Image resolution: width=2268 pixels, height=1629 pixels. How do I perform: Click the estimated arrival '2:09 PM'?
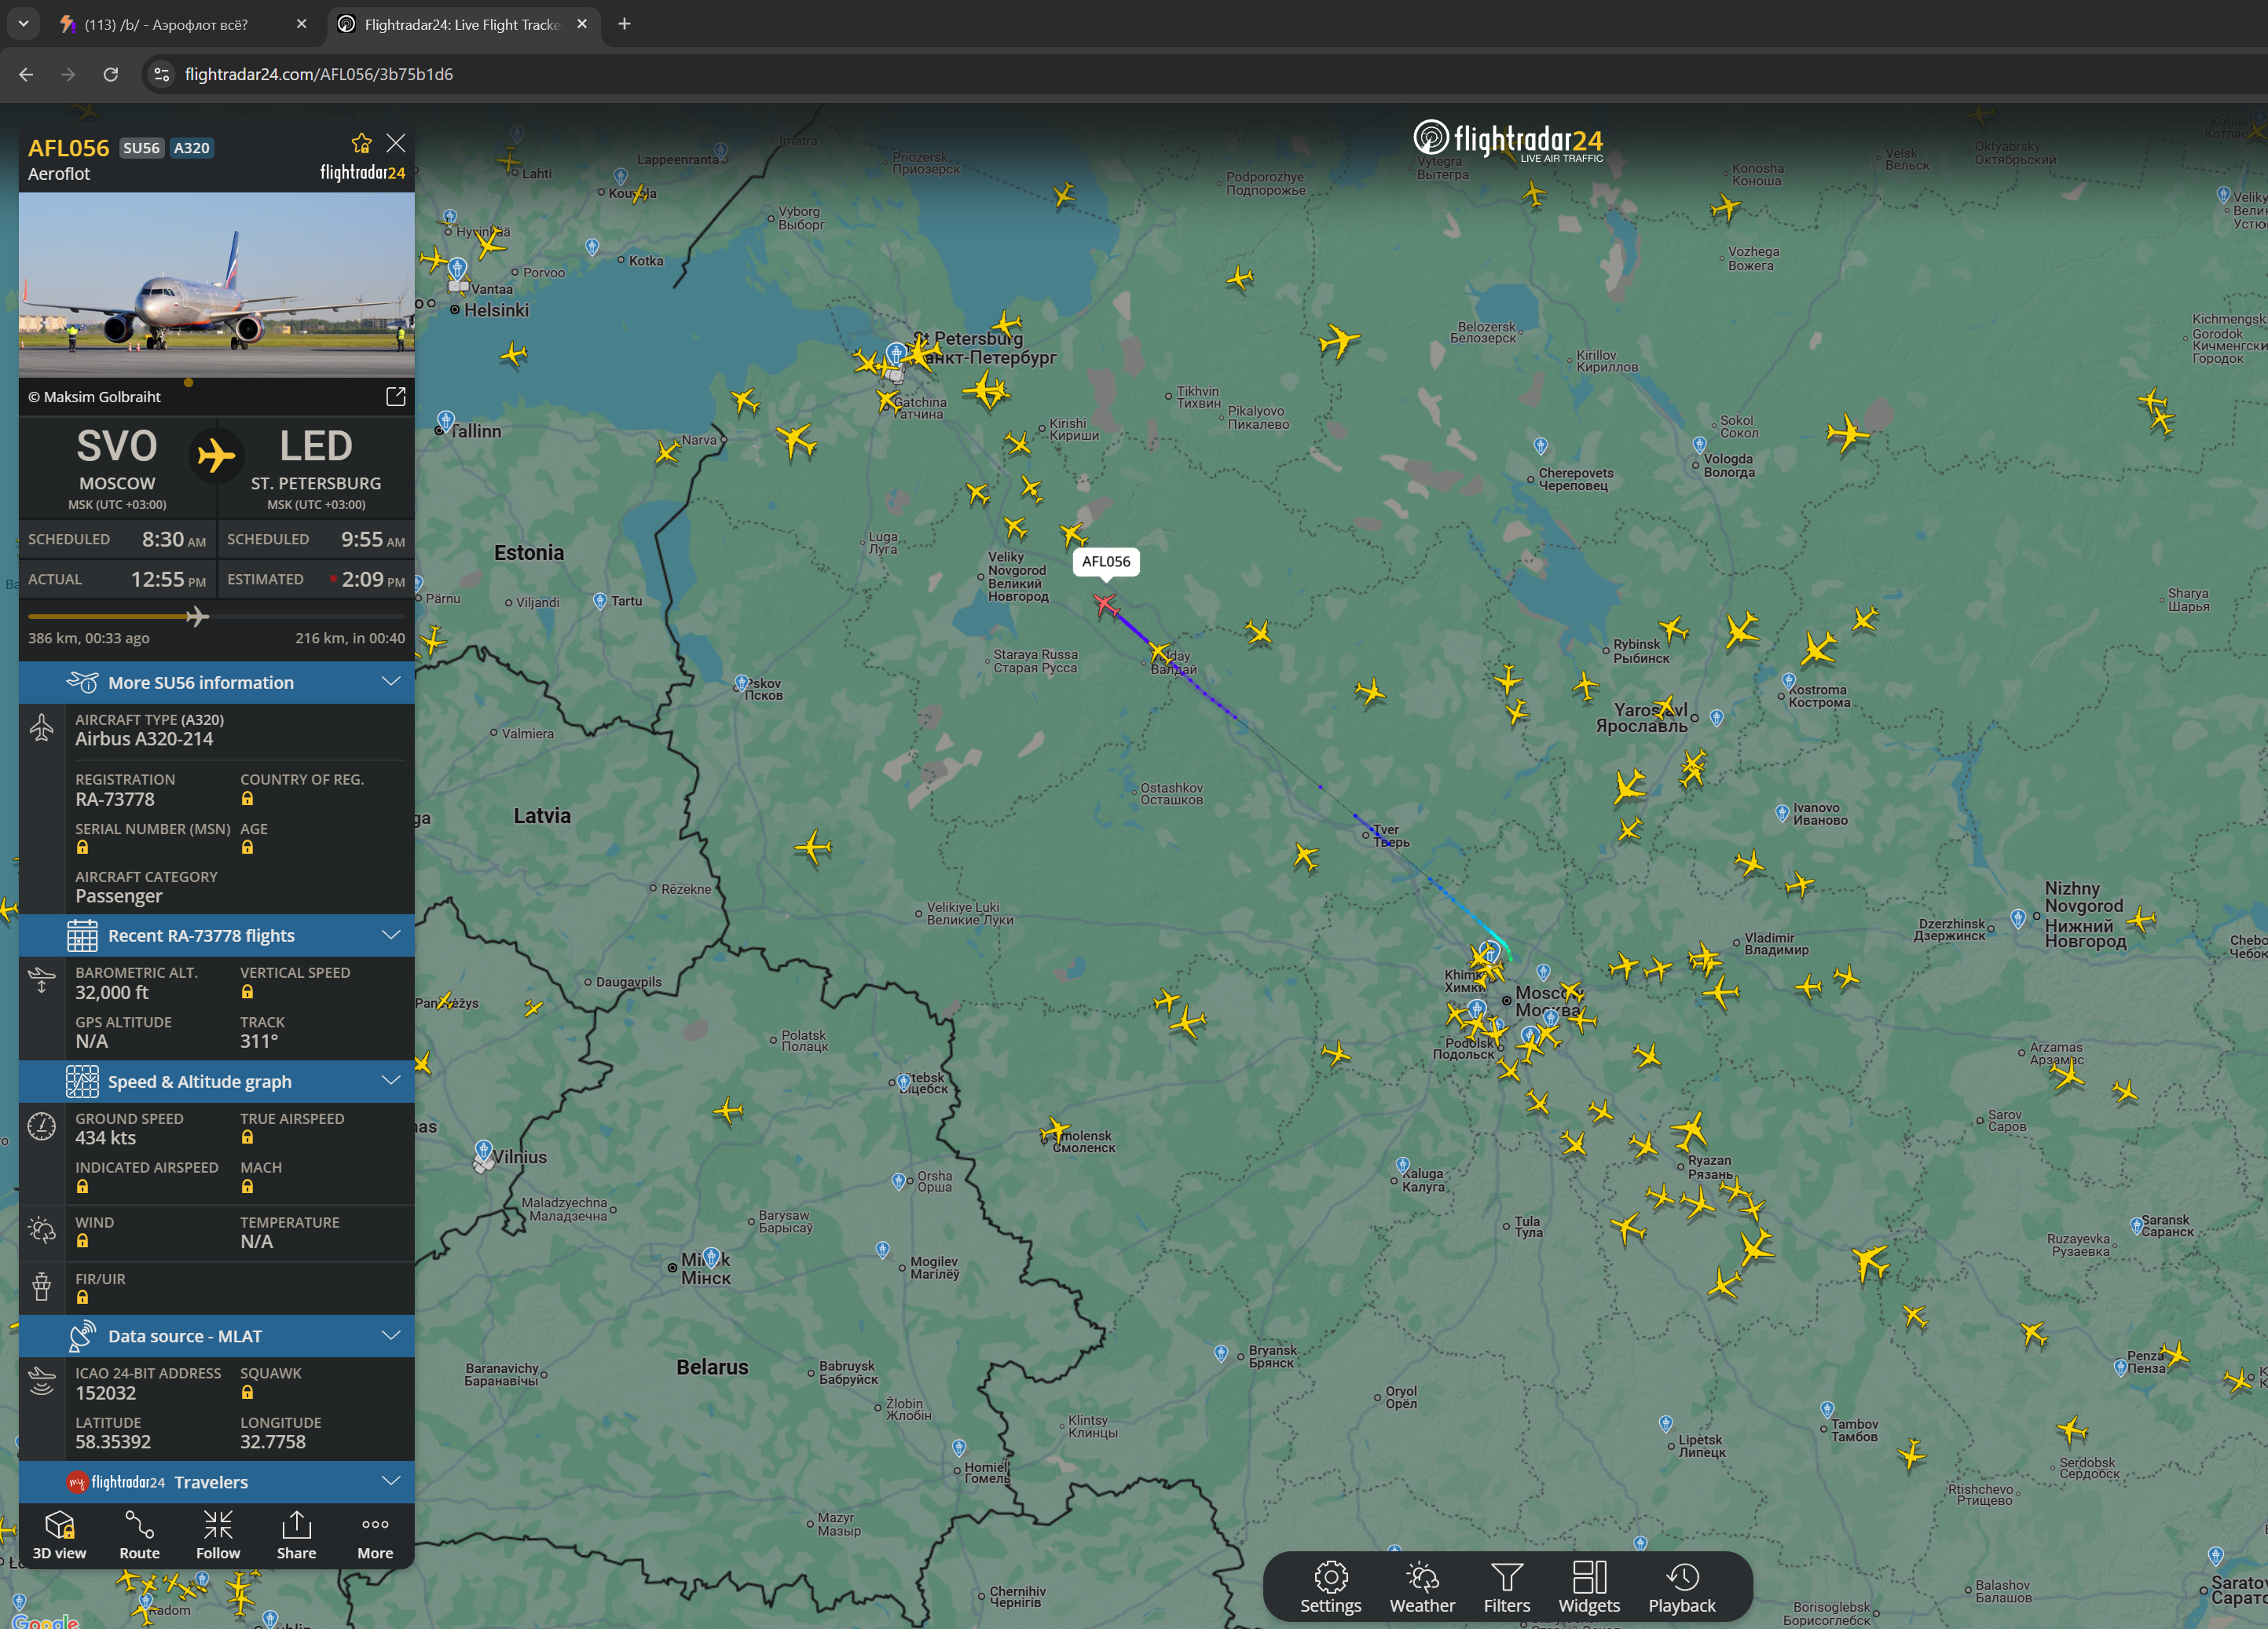click(x=373, y=579)
